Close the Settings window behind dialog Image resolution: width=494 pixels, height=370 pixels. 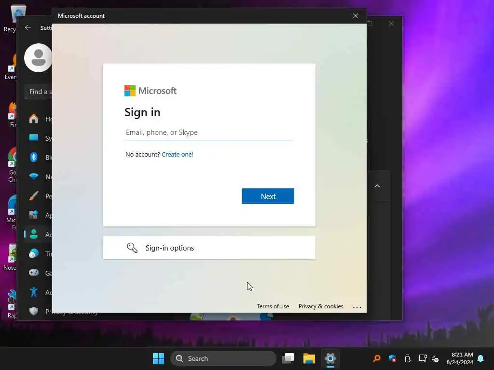(x=391, y=24)
